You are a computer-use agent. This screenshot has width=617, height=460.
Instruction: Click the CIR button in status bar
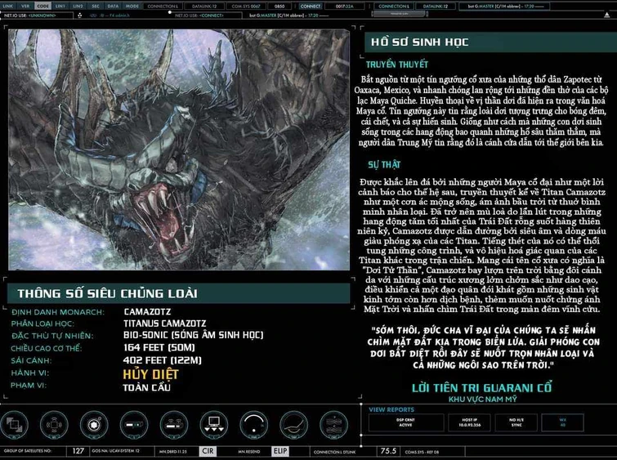point(208,451)
